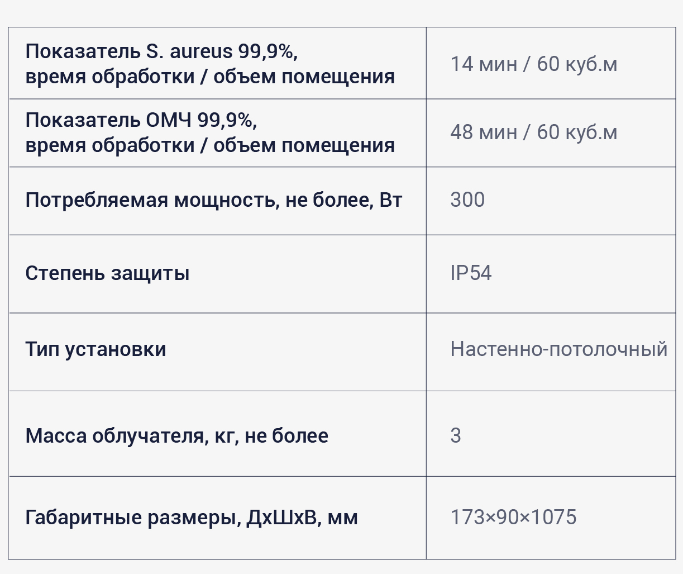Click the 'Настенно-потолочный' value

[559, 349]
